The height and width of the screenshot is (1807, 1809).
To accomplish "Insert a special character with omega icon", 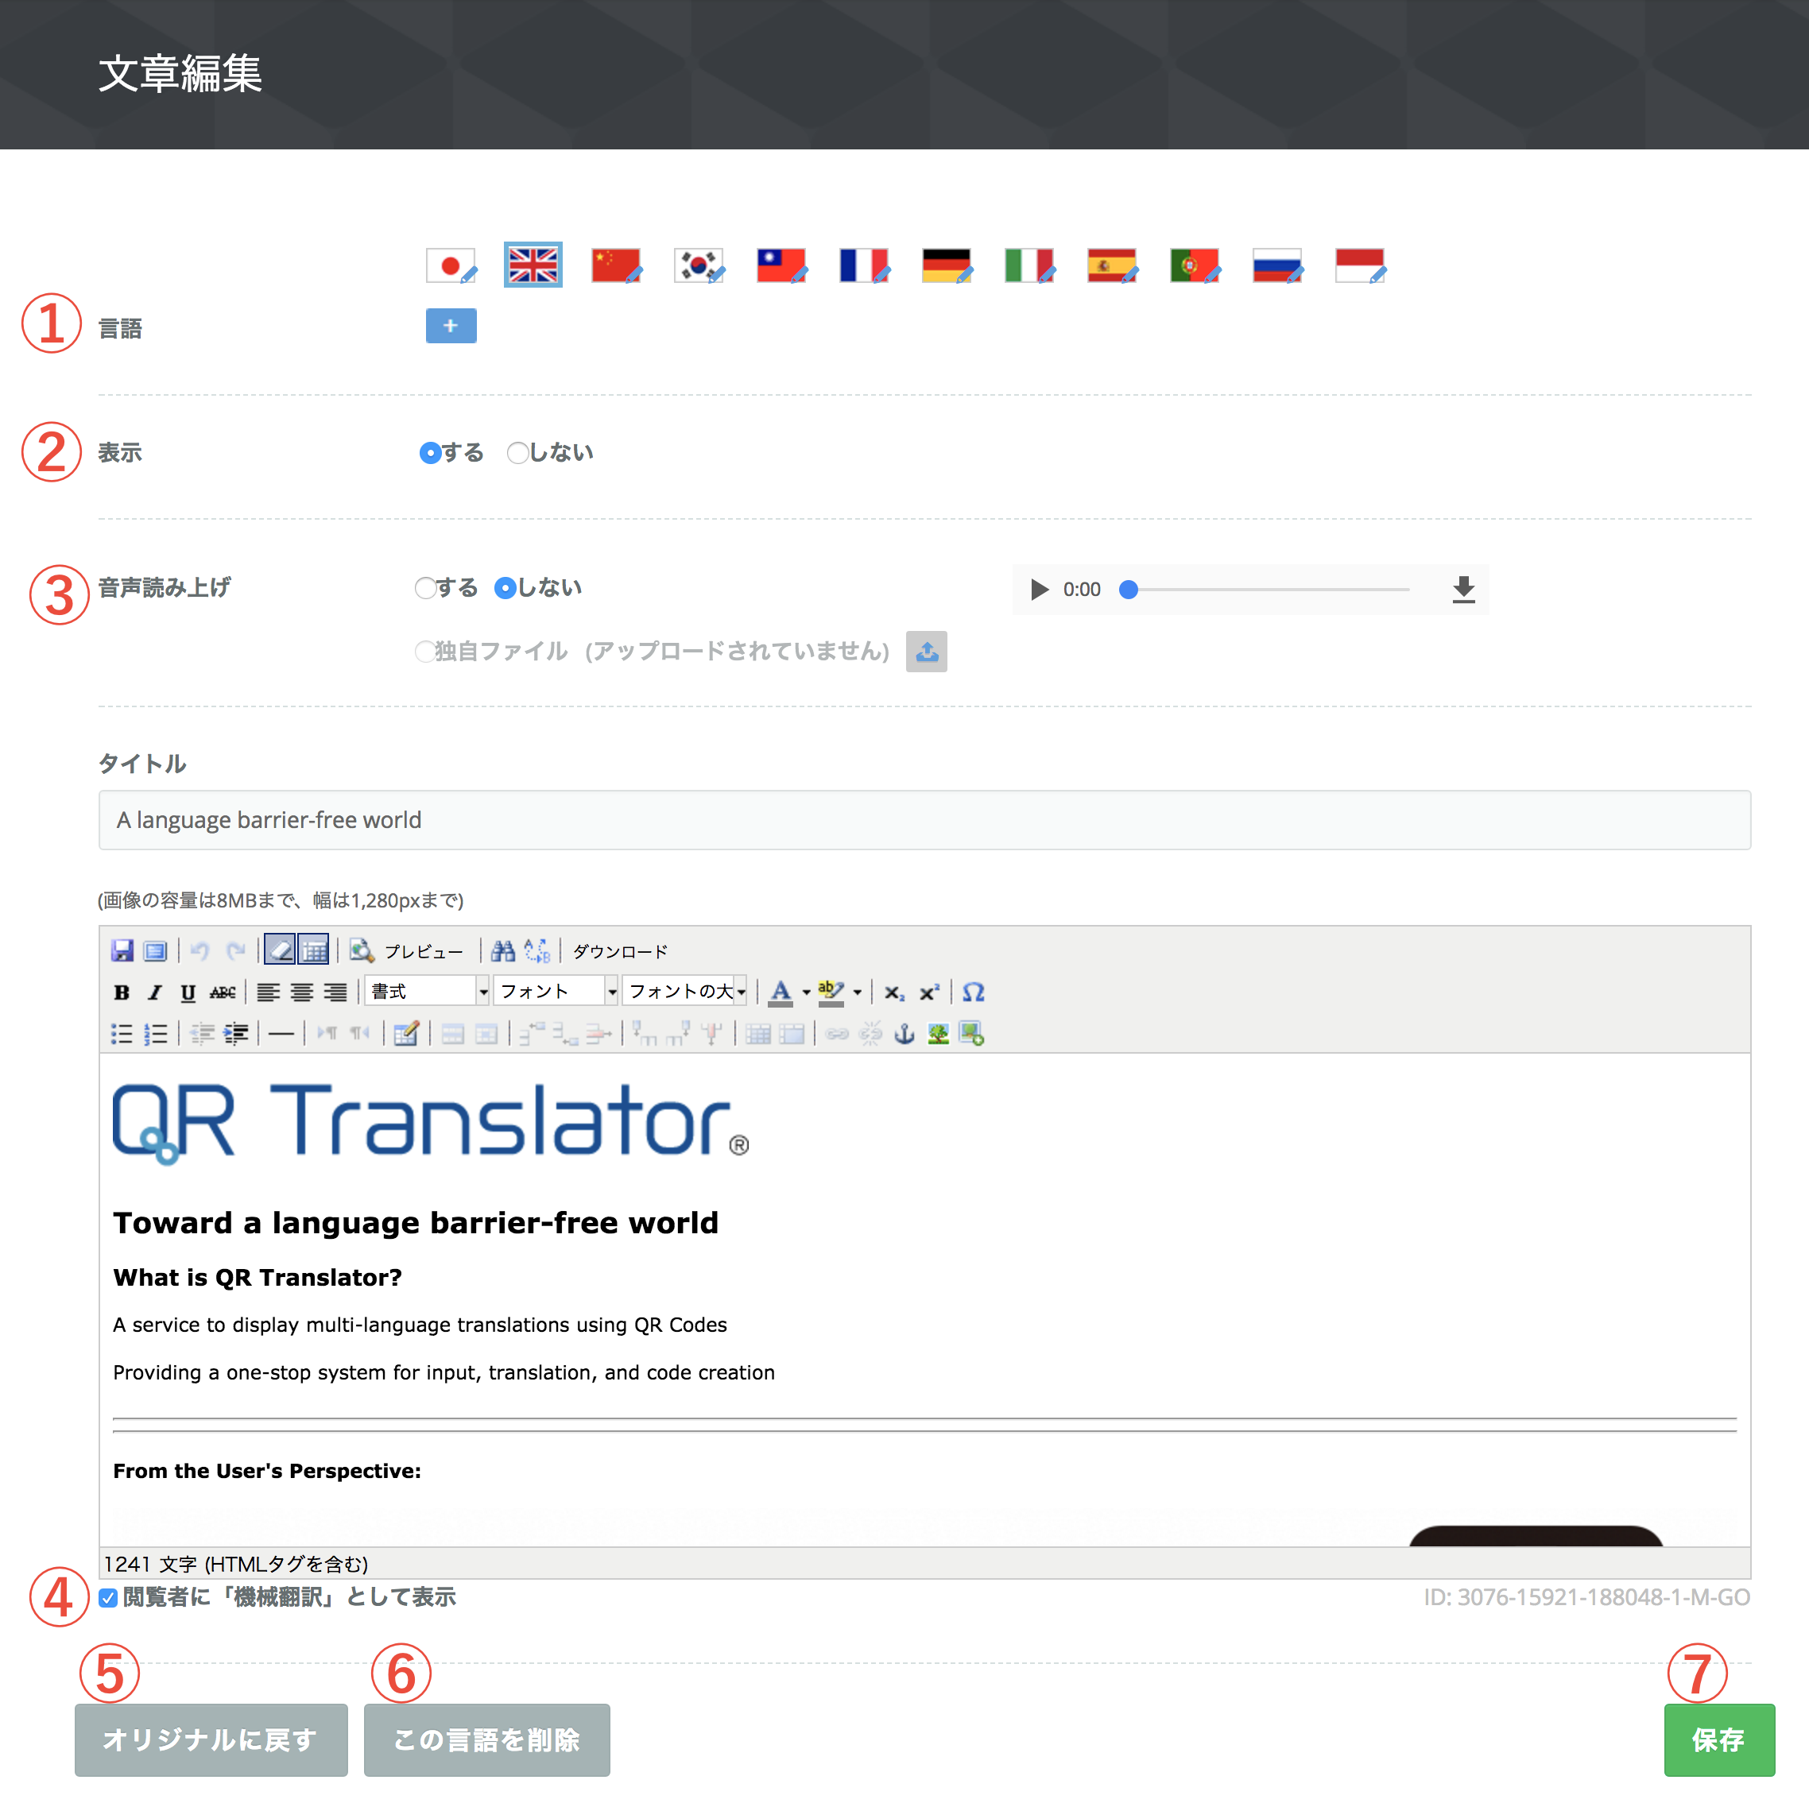I will pos(973,992).
